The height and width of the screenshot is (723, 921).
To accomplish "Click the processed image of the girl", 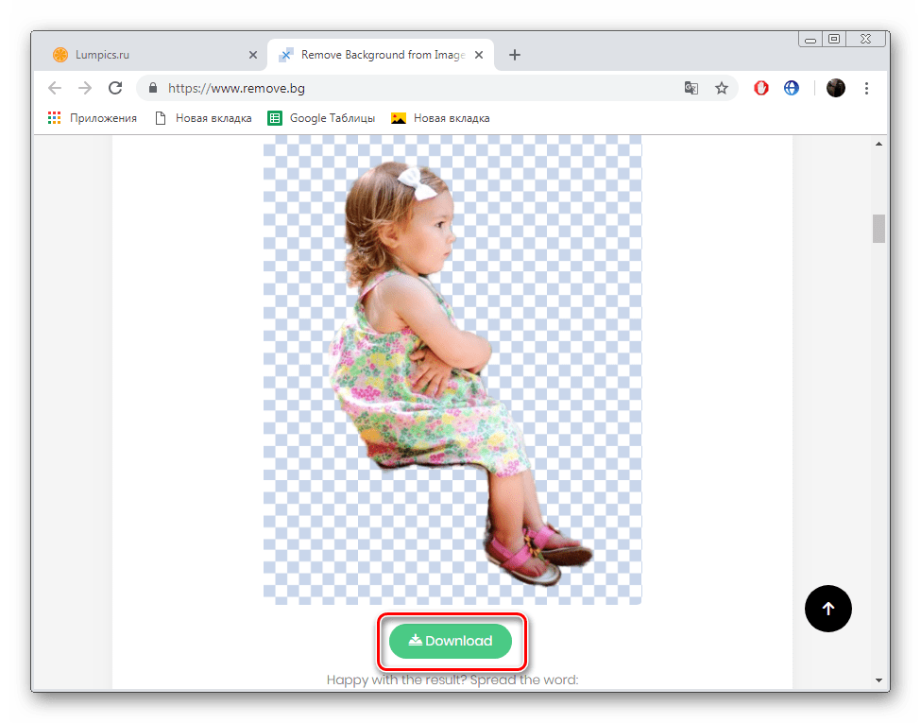I will click(452, 370).
